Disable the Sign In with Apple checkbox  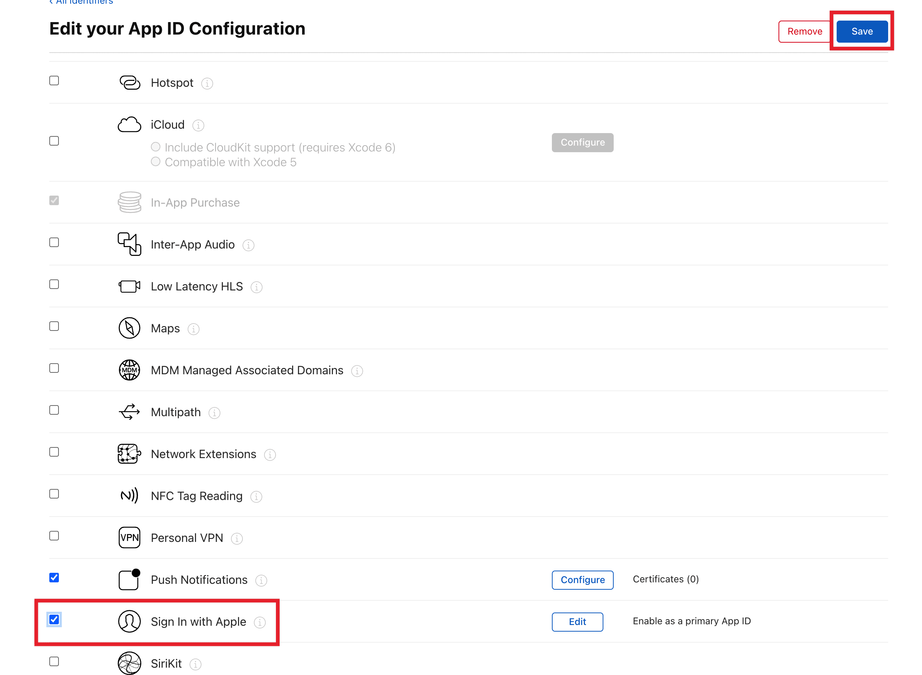click(x=54, y=619)
